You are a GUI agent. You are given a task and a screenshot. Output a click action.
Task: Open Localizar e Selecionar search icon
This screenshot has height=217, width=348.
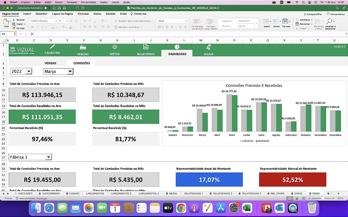(x=330, y=21)
